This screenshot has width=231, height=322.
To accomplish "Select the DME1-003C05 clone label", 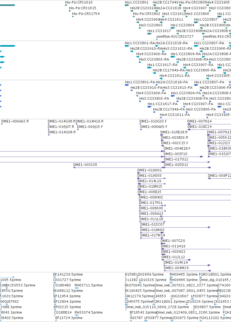I will pos(85,165).
